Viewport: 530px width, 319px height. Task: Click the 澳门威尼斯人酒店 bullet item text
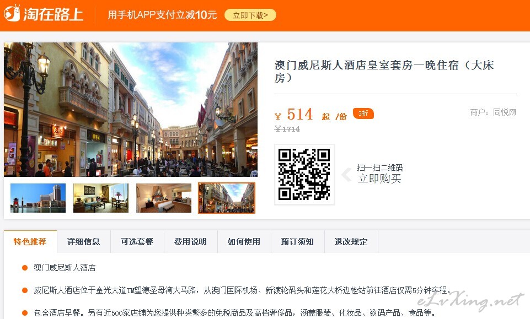click(65, 268)
